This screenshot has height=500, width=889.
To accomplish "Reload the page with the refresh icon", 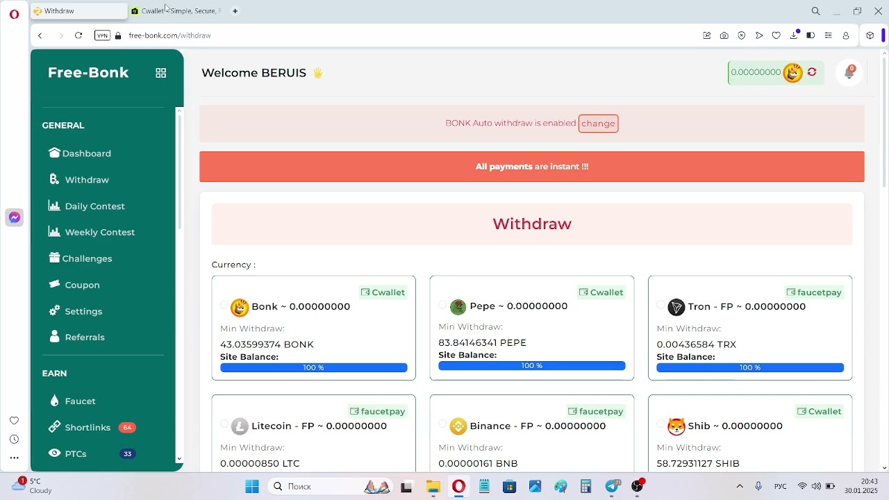I will coord(78,35).
